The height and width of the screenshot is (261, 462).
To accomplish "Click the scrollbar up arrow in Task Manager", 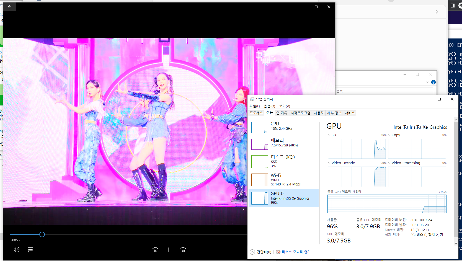I will (x=456, y=120).
